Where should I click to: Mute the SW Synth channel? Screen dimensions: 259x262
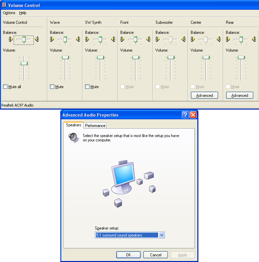(x=87, y=86)
